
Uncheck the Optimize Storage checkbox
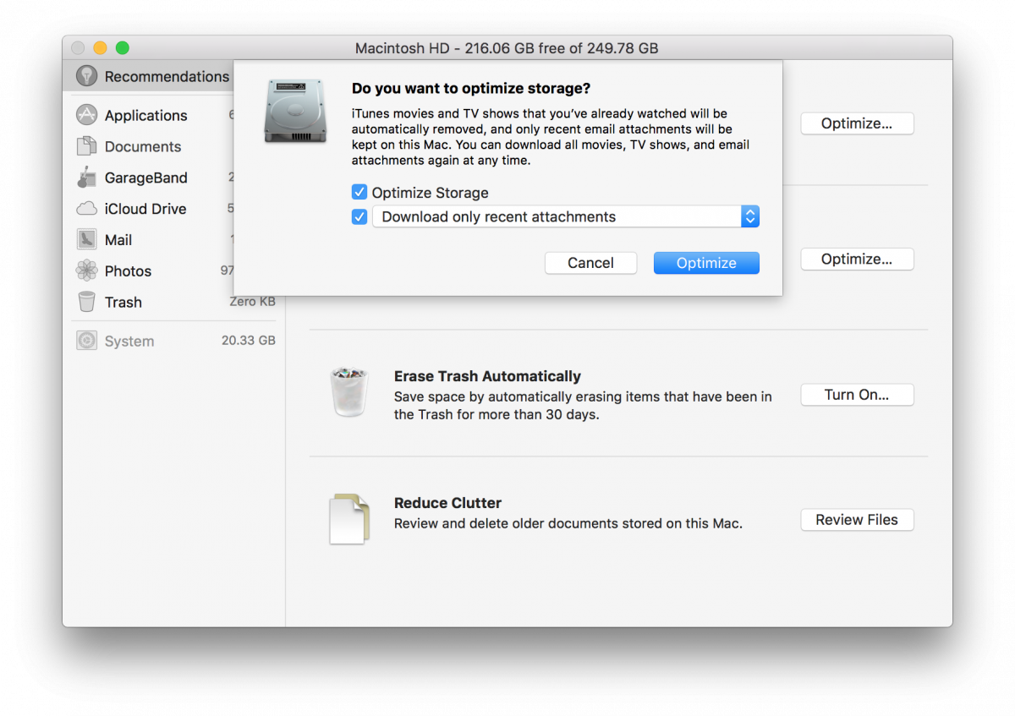(359, 192)
